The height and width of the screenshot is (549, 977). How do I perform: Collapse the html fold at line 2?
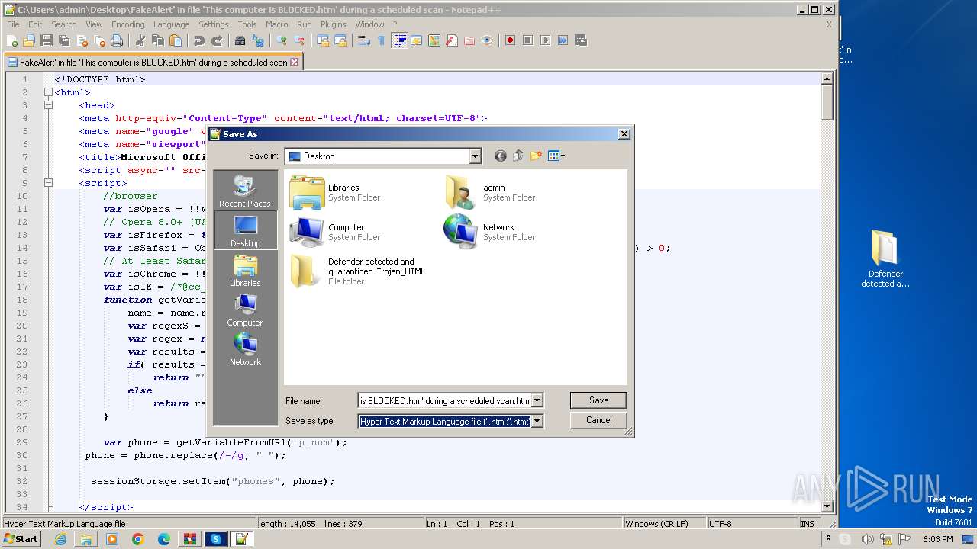(x=48, y=92)
